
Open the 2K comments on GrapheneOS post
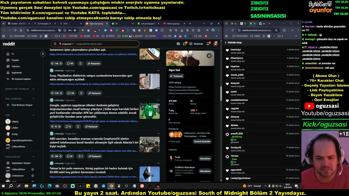(70, 156)
